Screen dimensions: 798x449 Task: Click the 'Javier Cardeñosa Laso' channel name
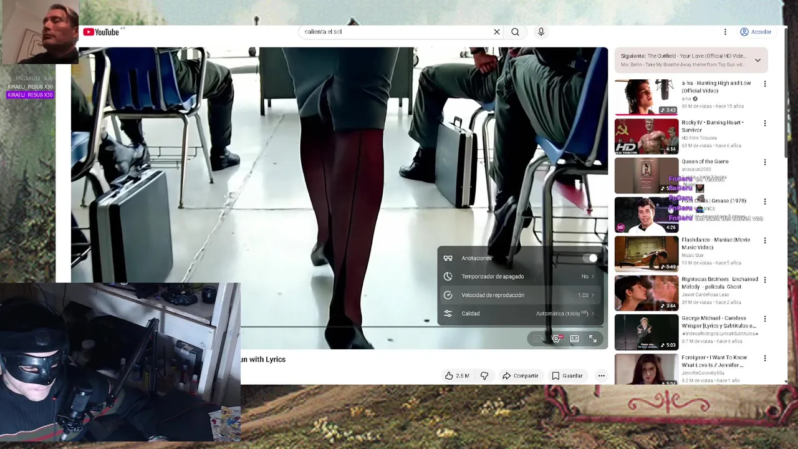click(x=705, y=294)
